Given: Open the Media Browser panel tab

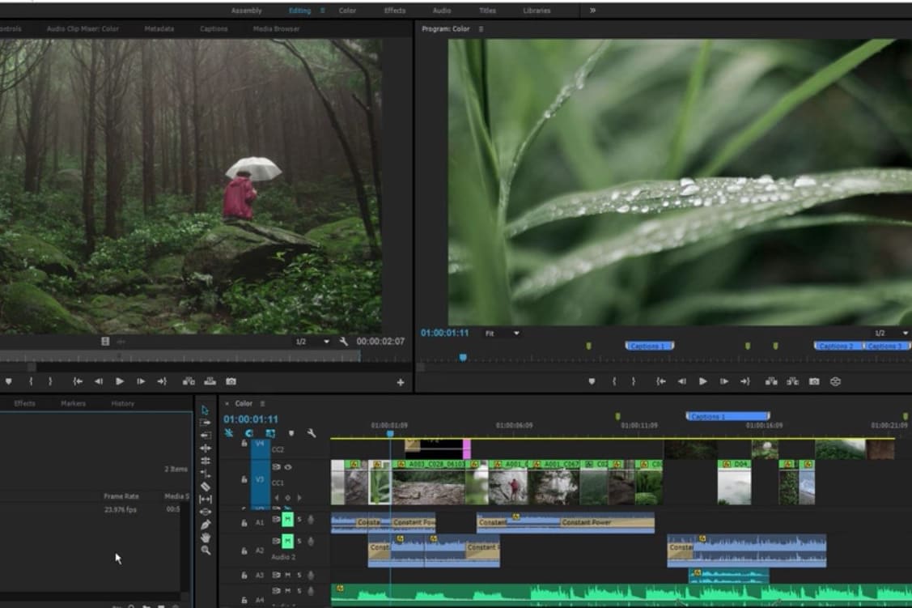Looking at the screenshot, I should coord(276,29).
